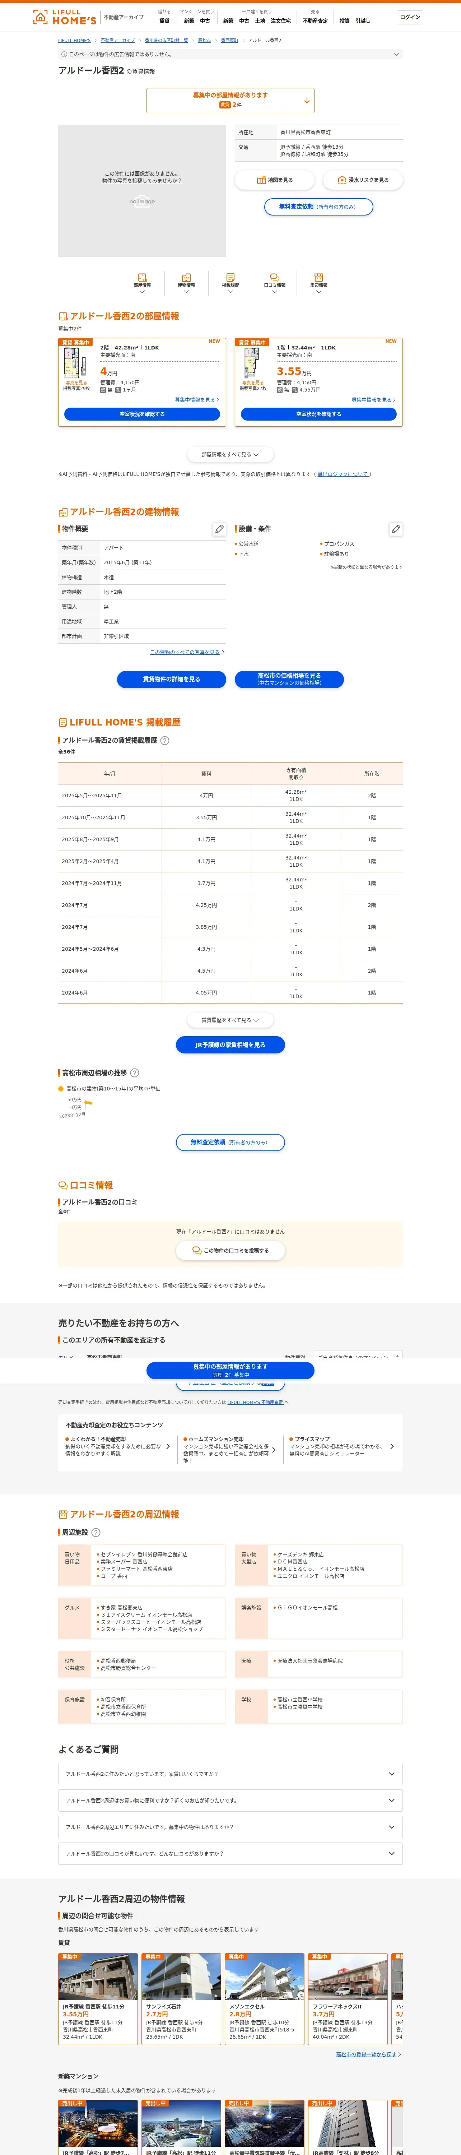Open breadcrumb link 香川県の市区町村一覧

click(x=167, y=40)
